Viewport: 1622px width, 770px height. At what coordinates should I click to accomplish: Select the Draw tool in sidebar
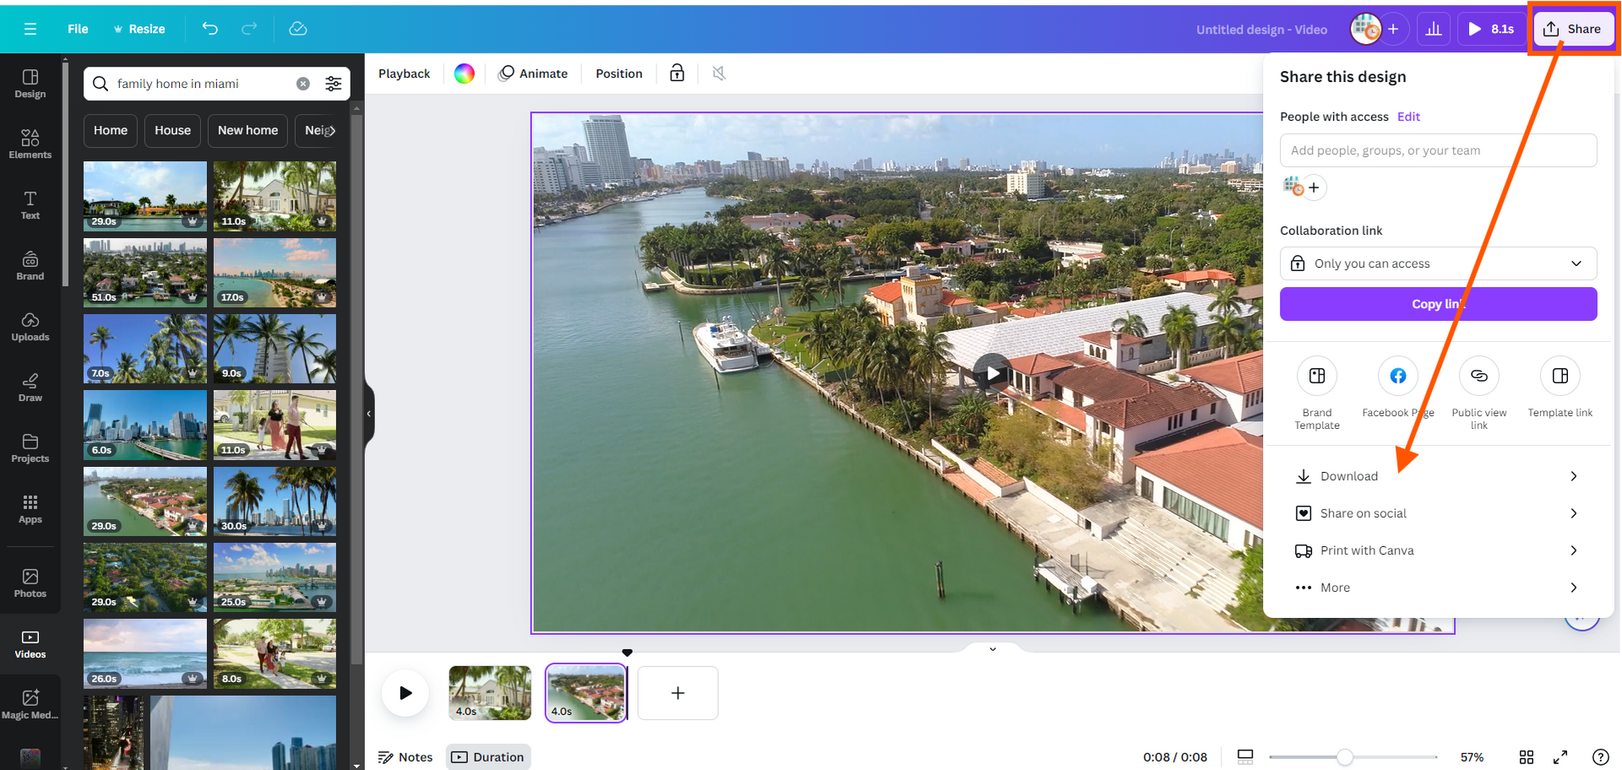click(x=30, y=387)
